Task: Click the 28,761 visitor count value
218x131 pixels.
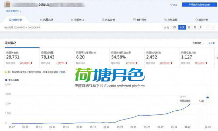Action: coord(13,57)
